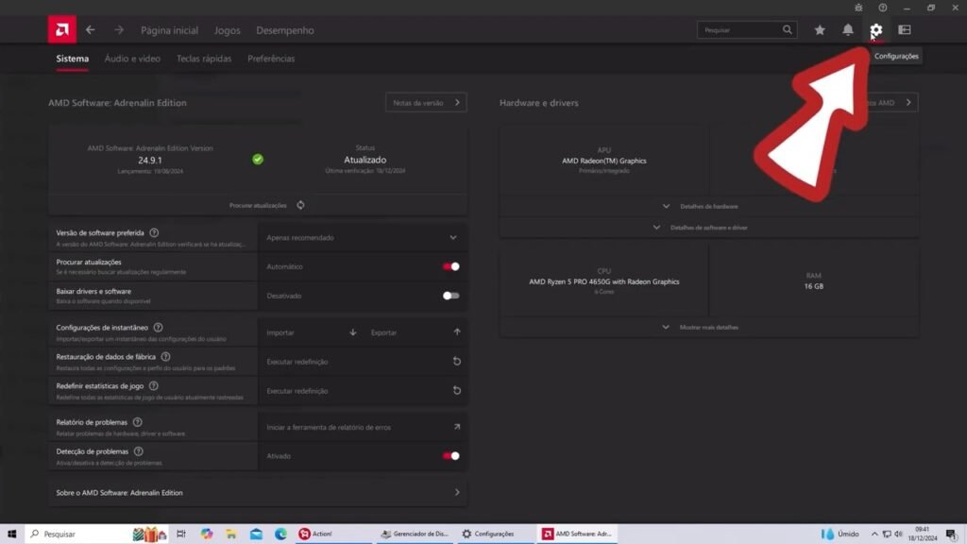Open favorites via the star icon
Viewport: 967px width, 544px height.
[x=820, y=29]
